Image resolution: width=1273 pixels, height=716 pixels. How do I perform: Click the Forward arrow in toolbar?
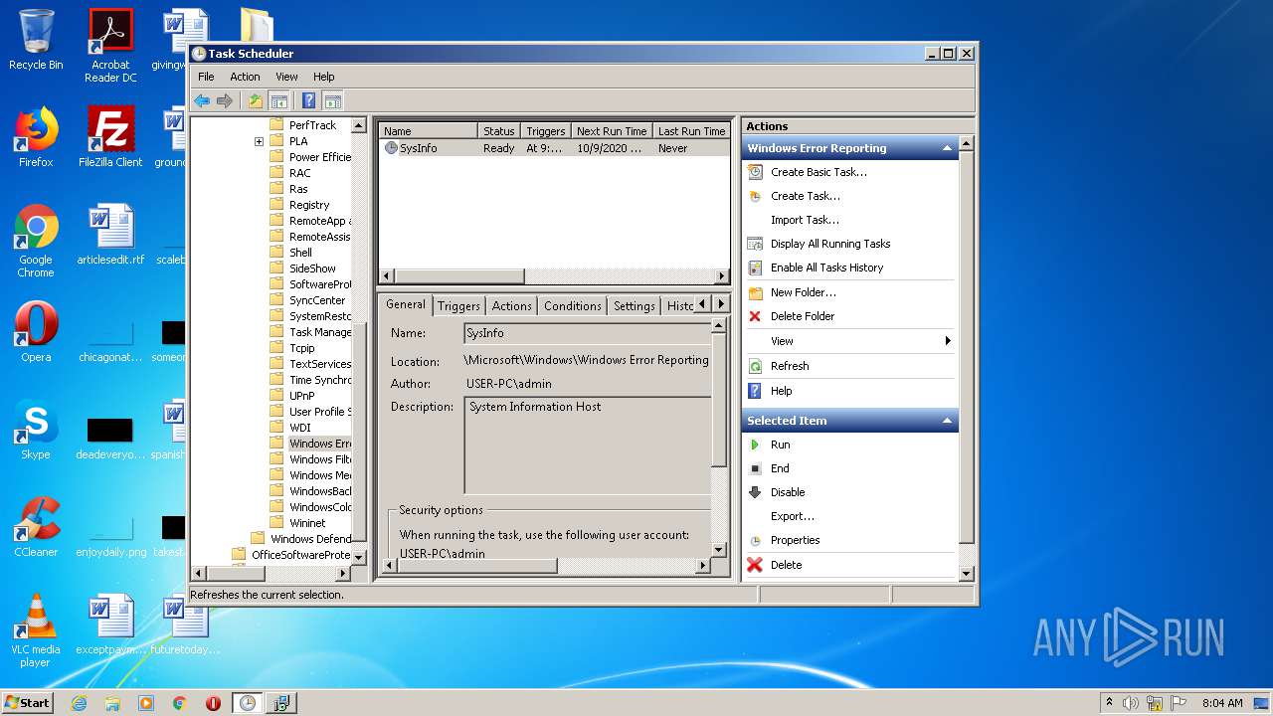[x=225, y=100]
